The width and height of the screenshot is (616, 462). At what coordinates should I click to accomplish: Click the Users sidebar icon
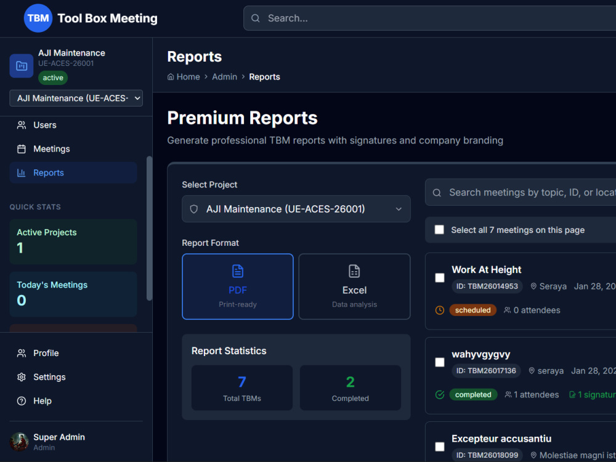(x=22, y=125)
